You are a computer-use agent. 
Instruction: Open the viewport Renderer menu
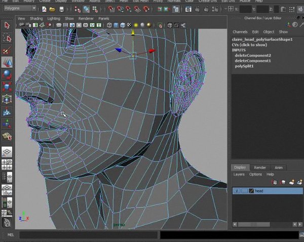coord(86,19)
